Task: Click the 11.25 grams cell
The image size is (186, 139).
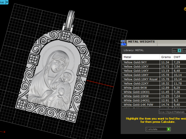Action: click(x=166, y=96)
